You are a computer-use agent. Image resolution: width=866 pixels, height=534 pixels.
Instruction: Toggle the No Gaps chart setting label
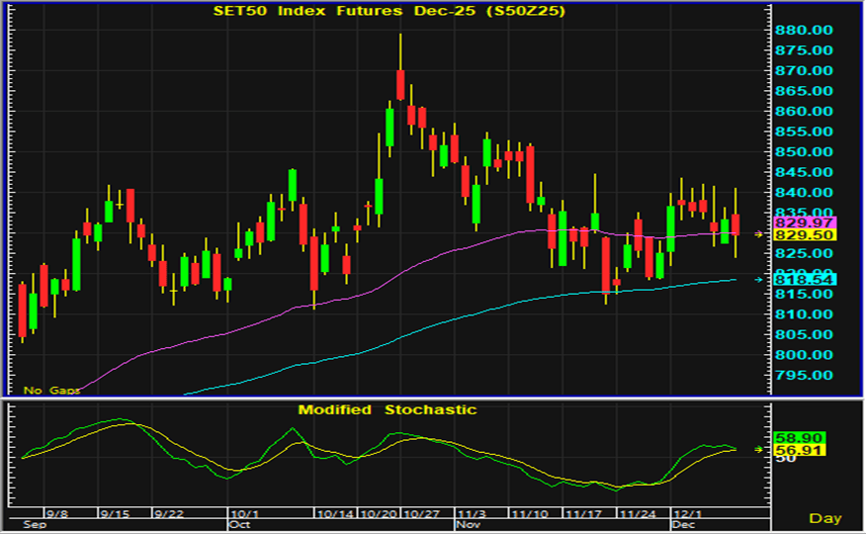tap(51, 391)
